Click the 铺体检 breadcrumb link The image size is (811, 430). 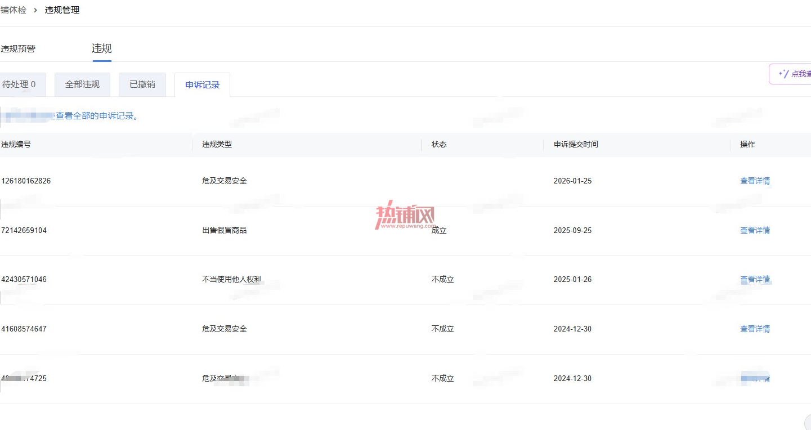click(13, 10)
